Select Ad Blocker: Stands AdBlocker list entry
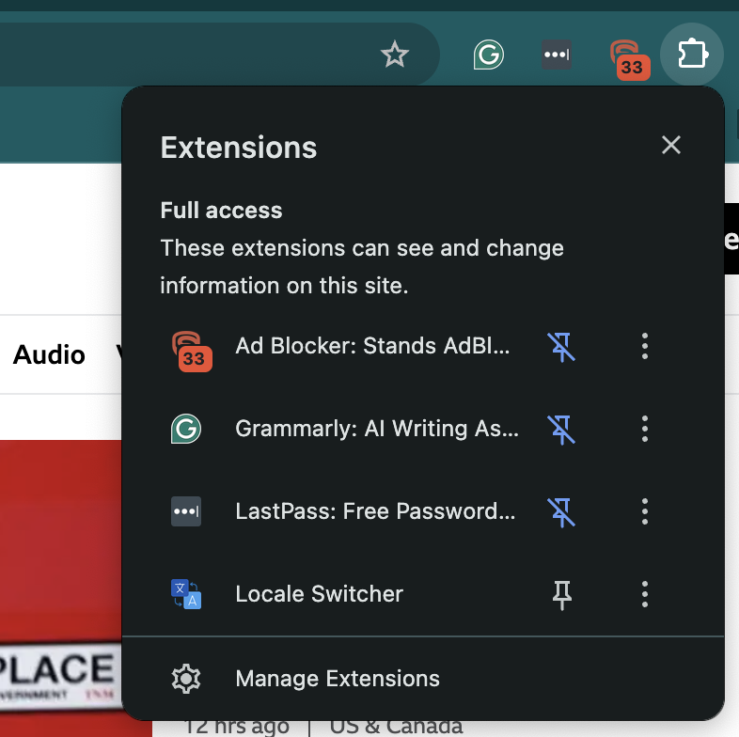Viewport: 739px width, 737px height. (x=372, y=346)
